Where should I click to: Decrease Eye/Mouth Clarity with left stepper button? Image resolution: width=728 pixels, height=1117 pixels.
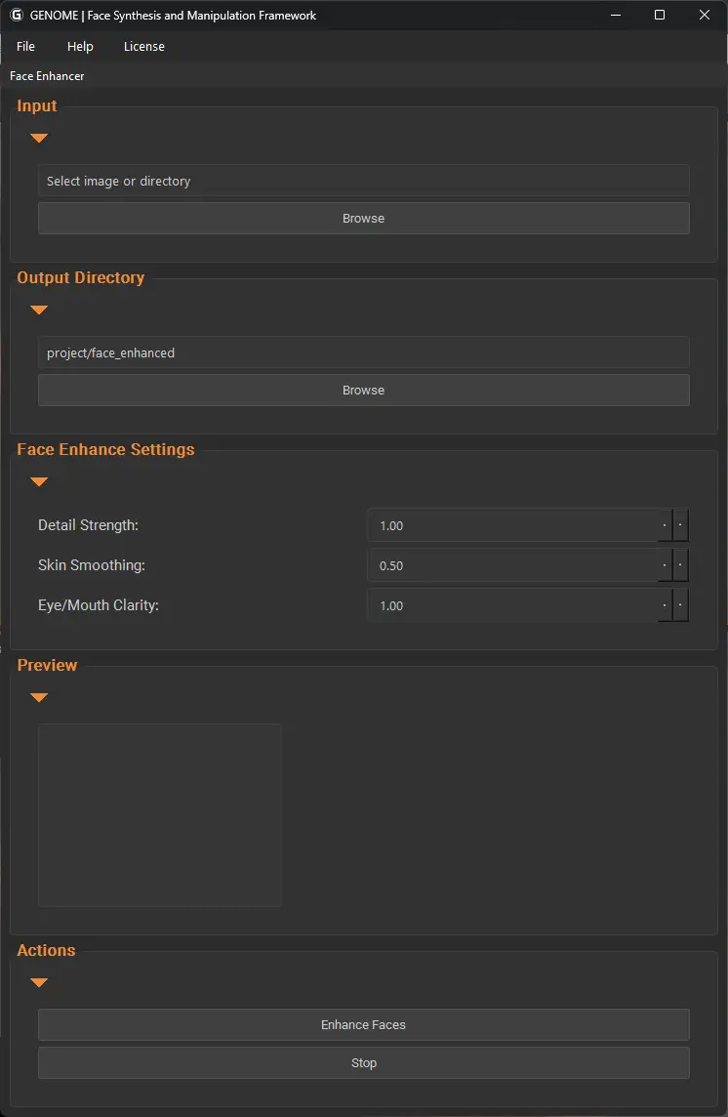point(665,604)
